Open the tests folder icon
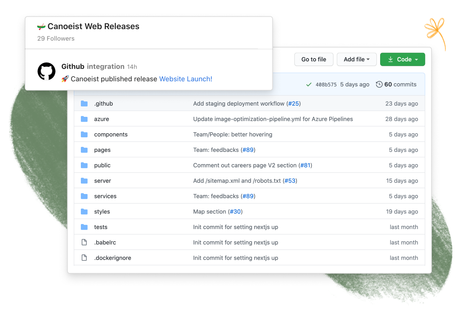The image size is (456, 318). [x=84, y=227]
